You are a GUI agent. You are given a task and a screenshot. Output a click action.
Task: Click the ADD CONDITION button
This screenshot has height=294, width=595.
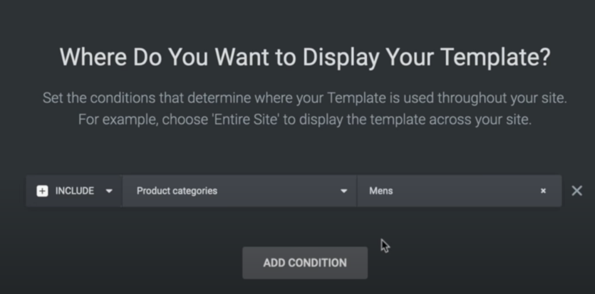(x=305, y=263)
